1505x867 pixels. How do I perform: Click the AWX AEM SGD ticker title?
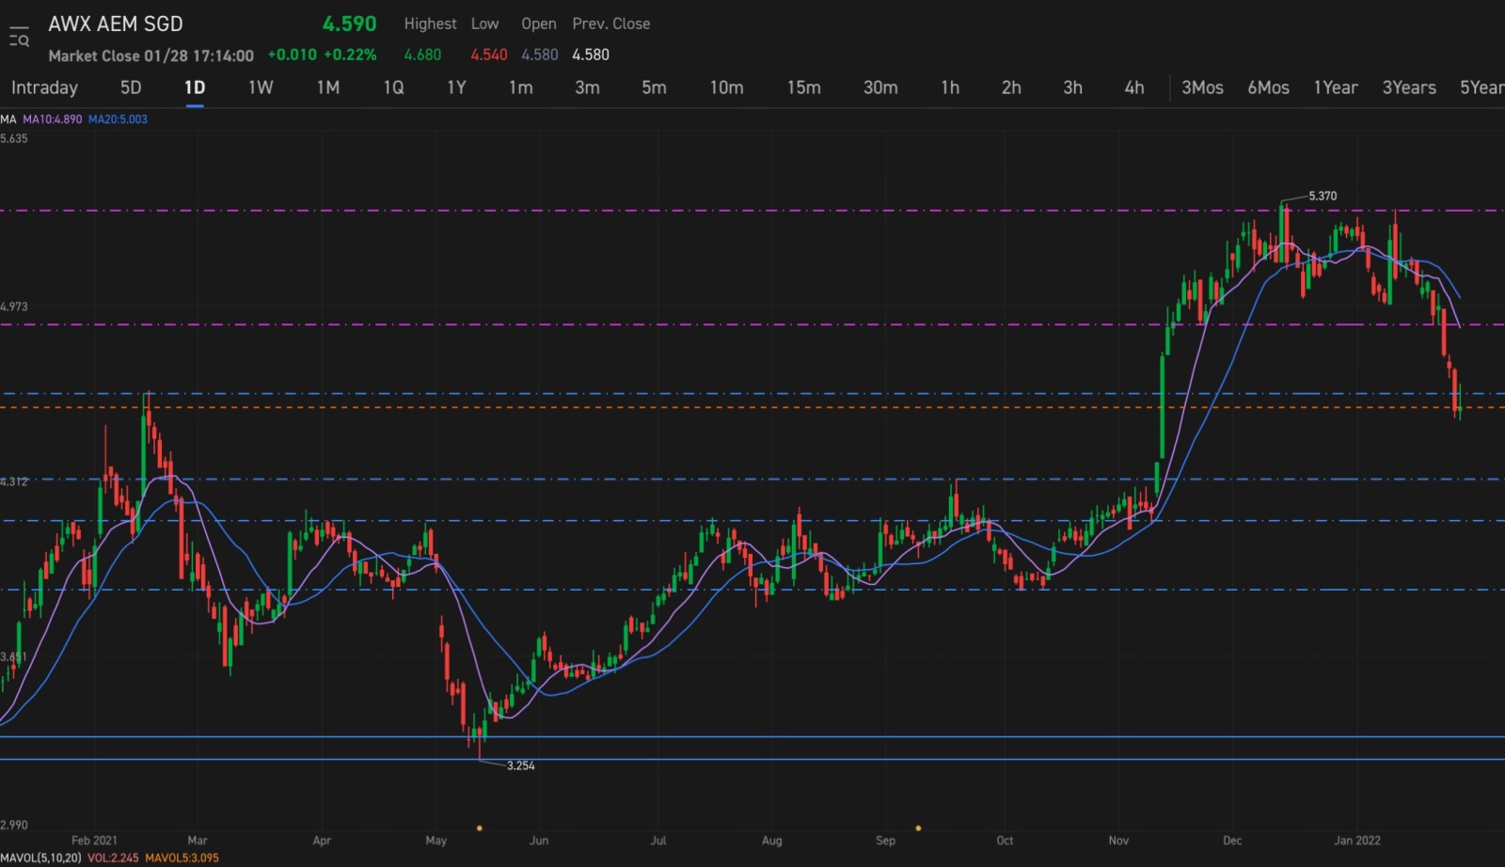[x=116, y=24]
